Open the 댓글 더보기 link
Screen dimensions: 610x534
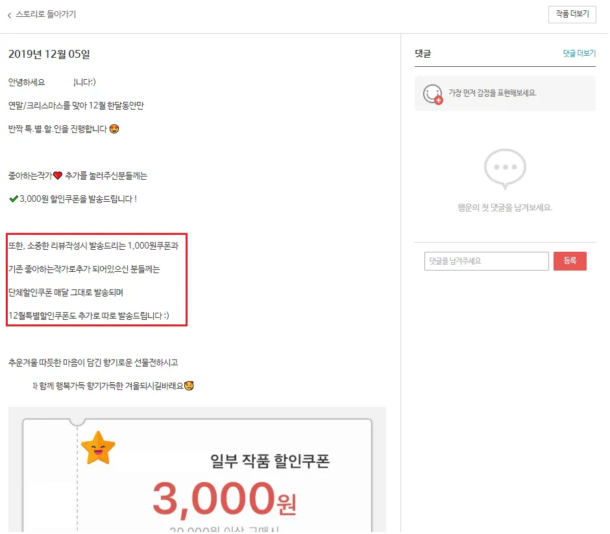(x=581, y=53)
